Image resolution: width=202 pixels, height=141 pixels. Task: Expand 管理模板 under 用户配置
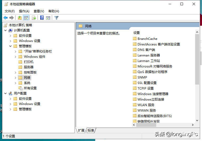[11, 109]
